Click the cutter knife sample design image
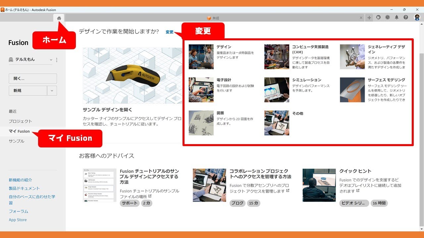 (132, 75)
